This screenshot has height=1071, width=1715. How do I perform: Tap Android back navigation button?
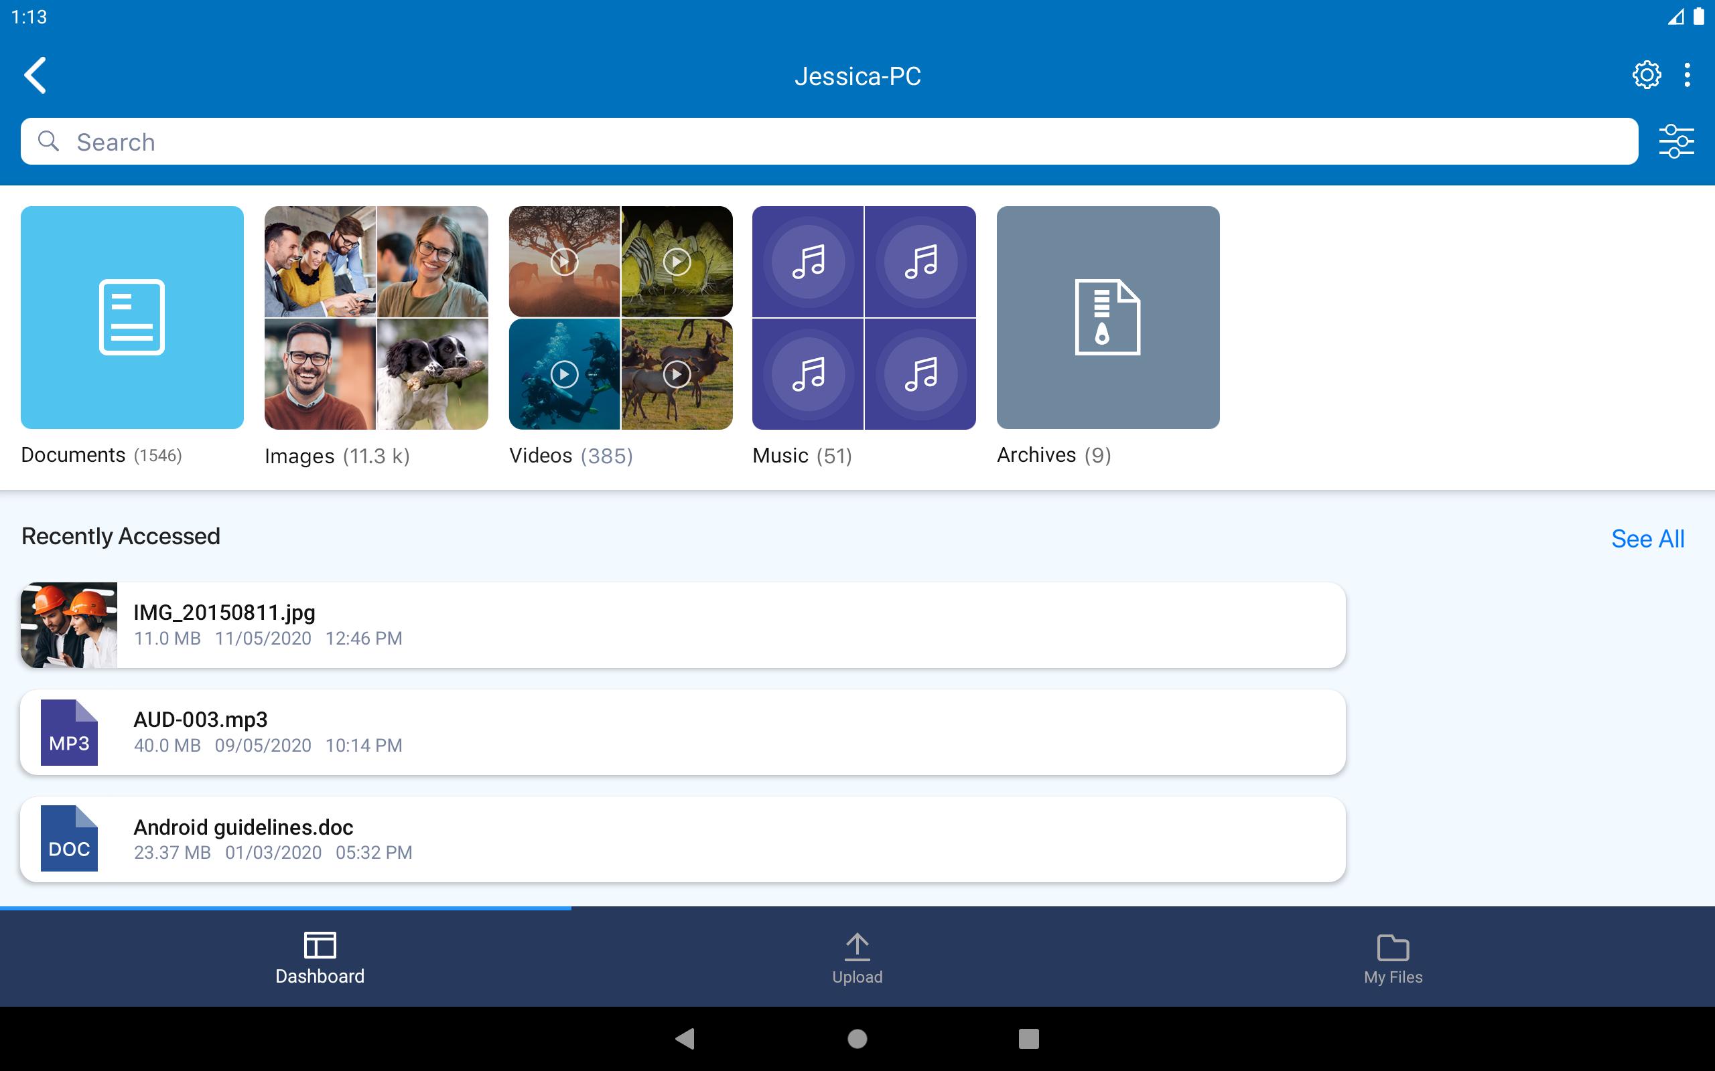click(x=685, y=1038)
